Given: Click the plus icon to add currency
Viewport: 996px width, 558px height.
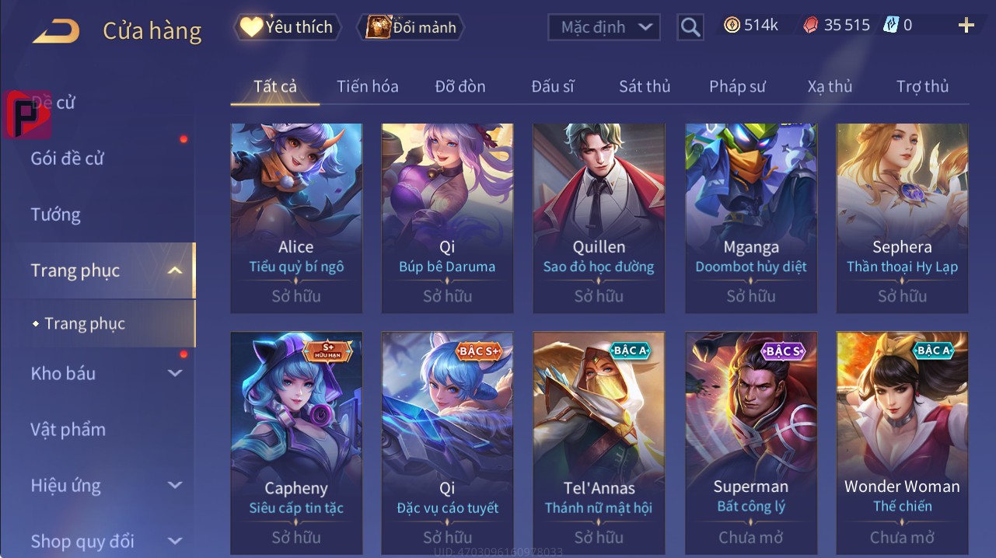Looking at the screenshot, I should 966,26.
